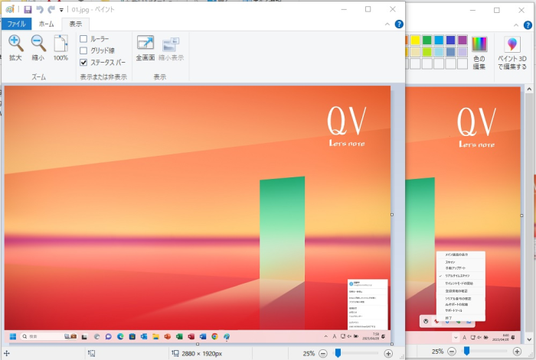Pick purple swatch in top palette row

462,41
